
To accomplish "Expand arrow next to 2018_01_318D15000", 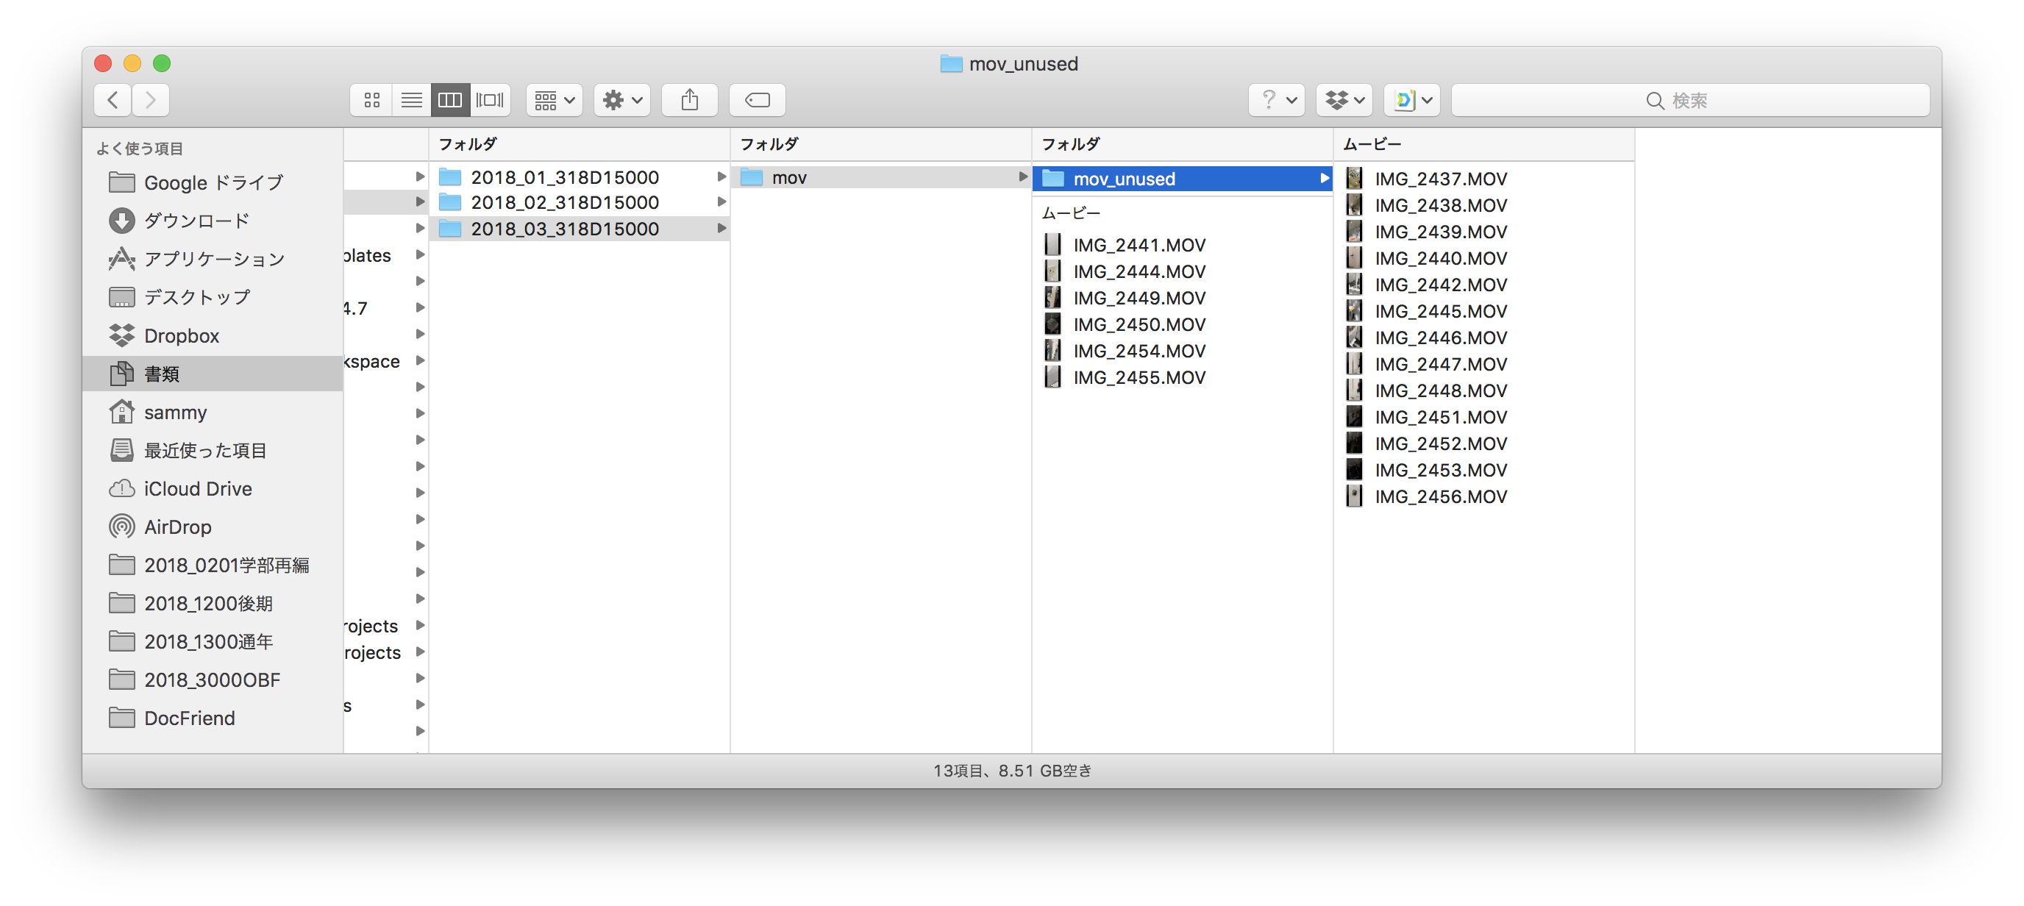I will [x=721, y=176].
